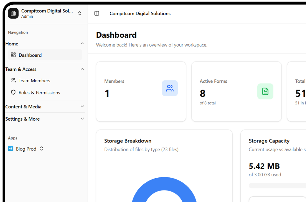The image size is (306, 202).
Task: Toggle the sidebar panel icon
Action: coord(97,13)
